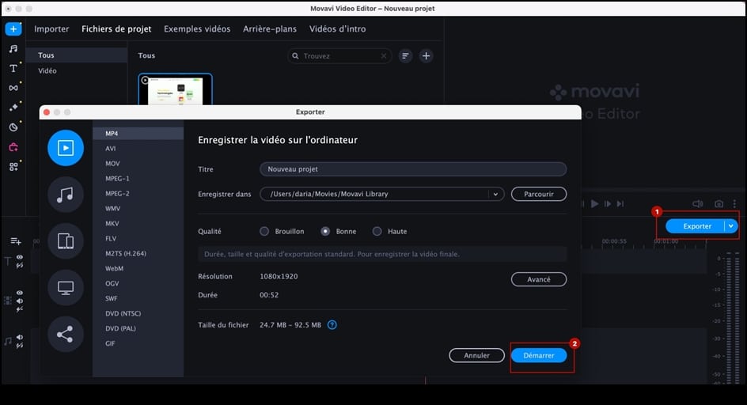Click the Titre text field

tap(412, 169)
